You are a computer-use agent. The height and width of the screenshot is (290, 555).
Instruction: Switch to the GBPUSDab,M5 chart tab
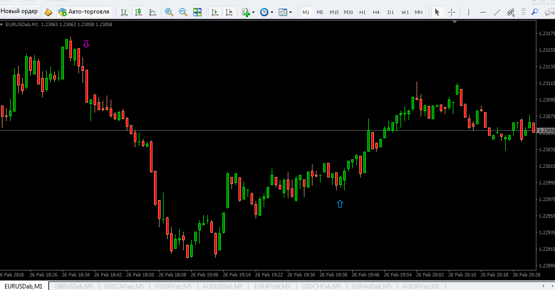(x=73, y=286)
